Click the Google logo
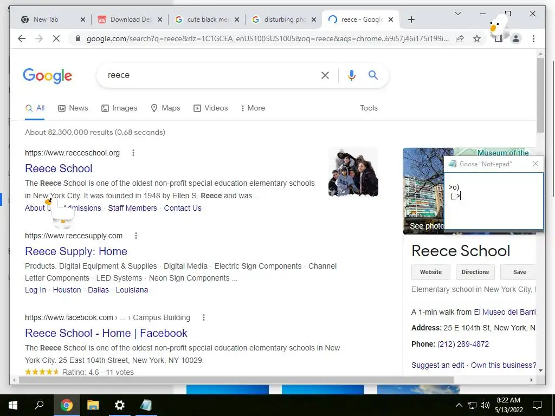Image resolution: width=555 pixels, height=416 pixels. pyautogui.click(x=48, y=76)
